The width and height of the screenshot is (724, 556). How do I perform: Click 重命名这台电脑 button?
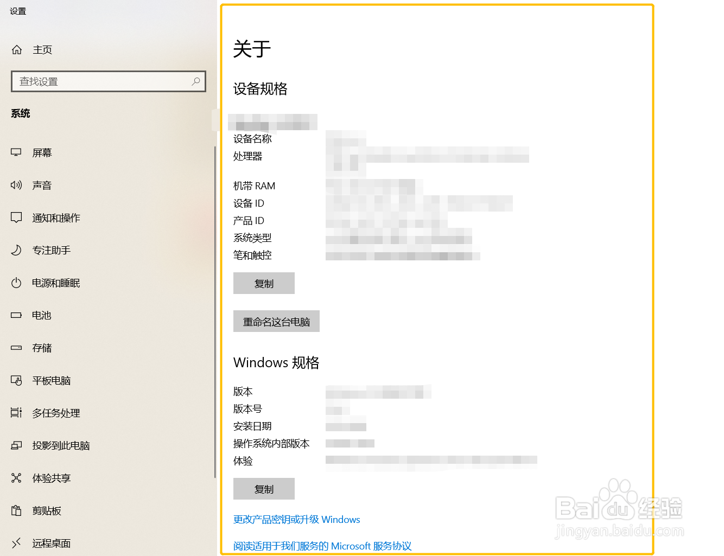[x=276, y=321]
